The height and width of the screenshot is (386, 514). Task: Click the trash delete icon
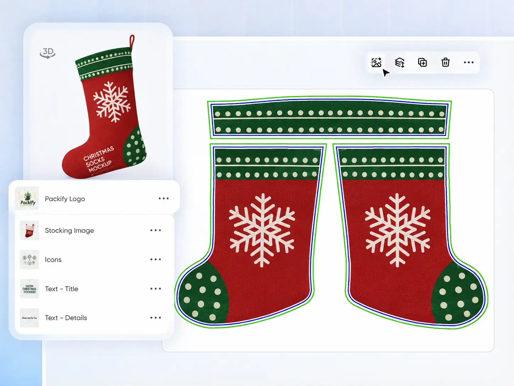click(445, 63)
